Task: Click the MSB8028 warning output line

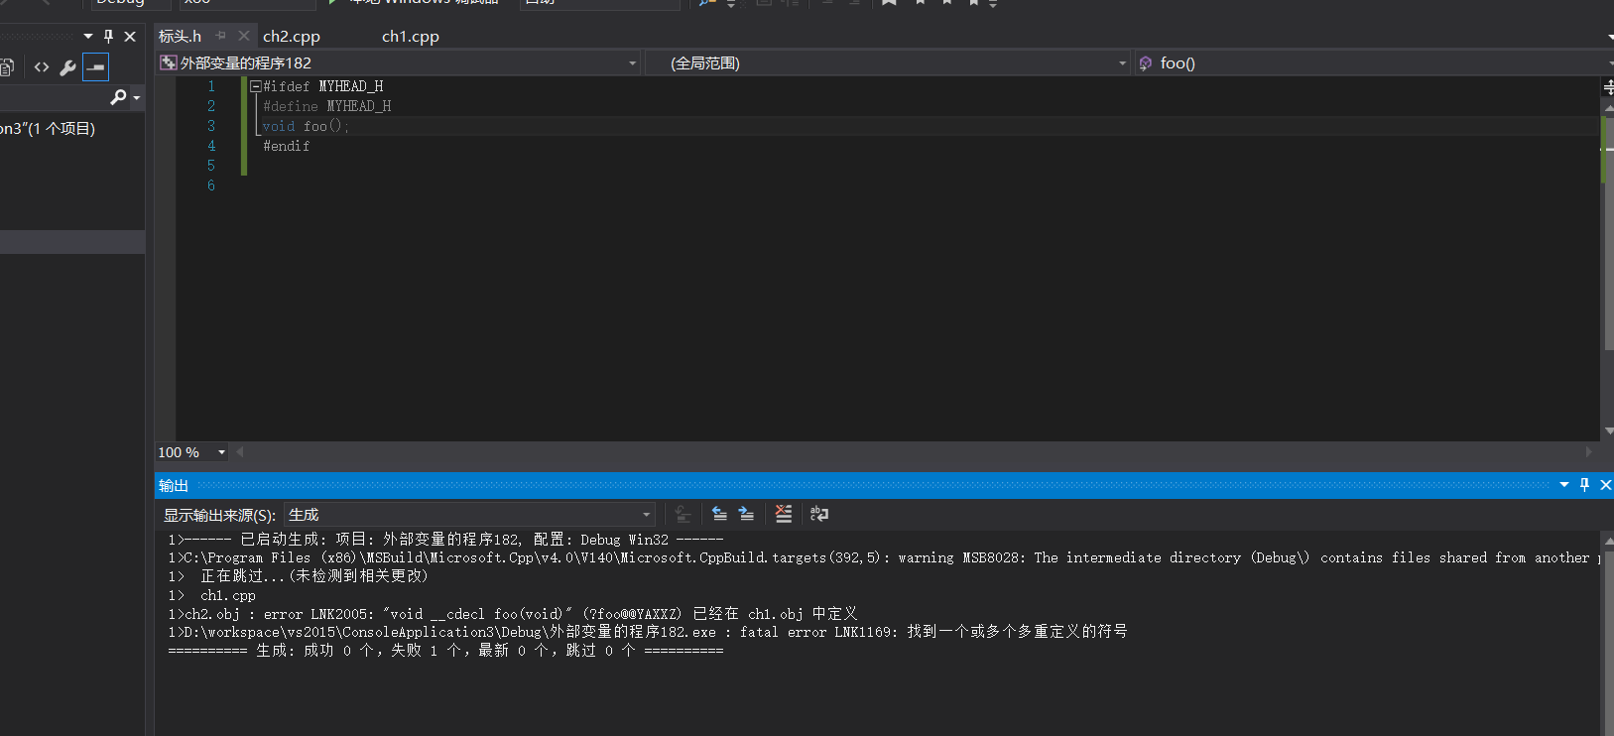Action: pos(883,558)
